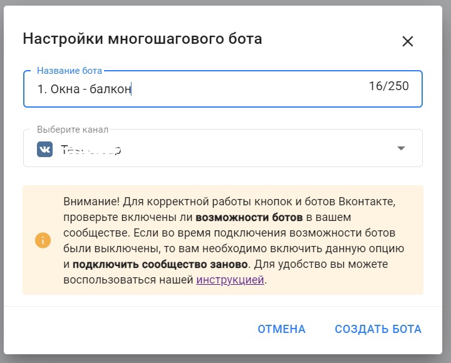The height and width of the screenshot is (363, 451).
Task: Click the word 'Внимание!' in warning box
Action: (91, 202)
